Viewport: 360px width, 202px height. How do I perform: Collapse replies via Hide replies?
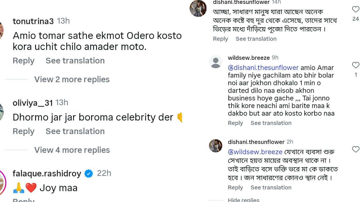click(x=243, y=199)
